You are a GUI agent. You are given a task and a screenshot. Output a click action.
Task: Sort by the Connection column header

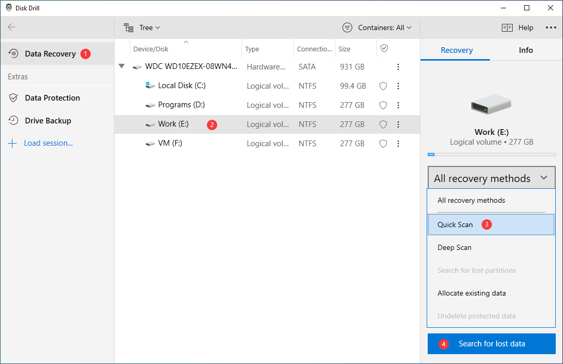coord(314,49)
